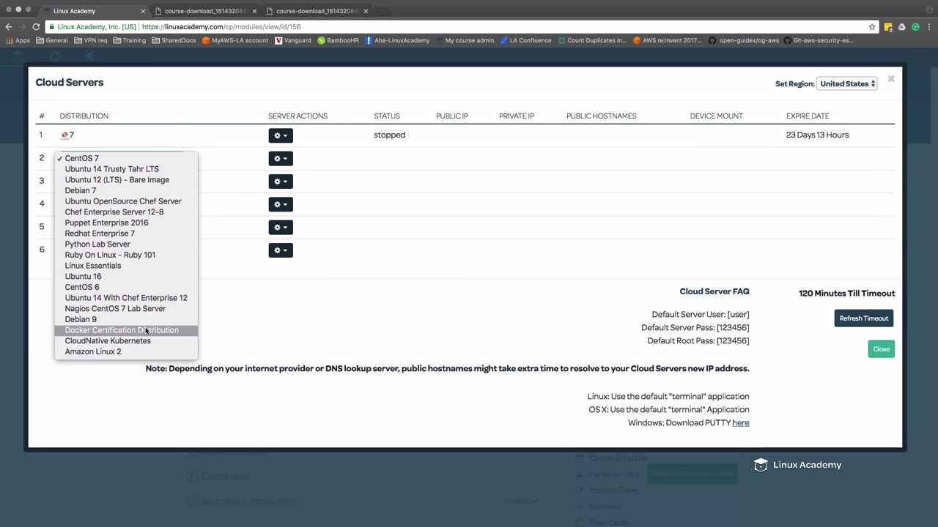Open the VPN req bookmarks folder
This screenshot has width=938, height=527.
(x=90, y=40)
